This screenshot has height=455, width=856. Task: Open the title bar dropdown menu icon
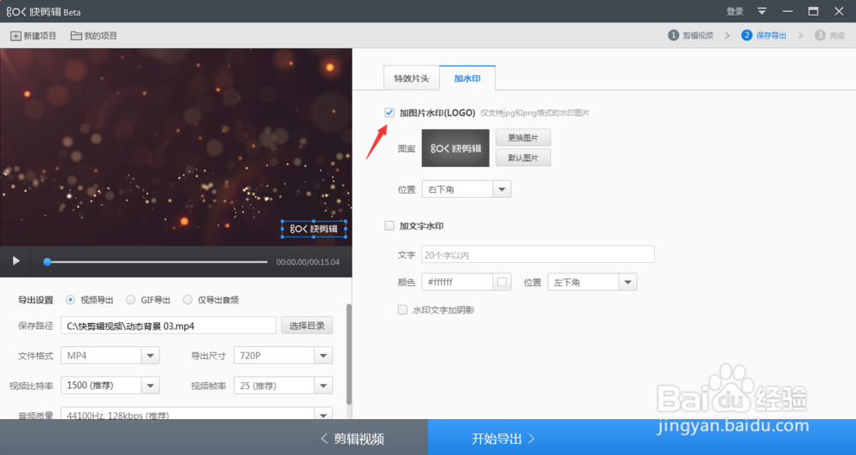click(x=762, y=11)
